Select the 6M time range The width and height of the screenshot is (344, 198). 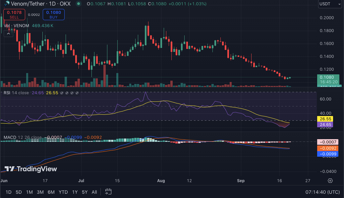click(x=51, y=192)
